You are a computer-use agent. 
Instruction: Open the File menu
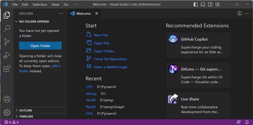pos(15,4)
